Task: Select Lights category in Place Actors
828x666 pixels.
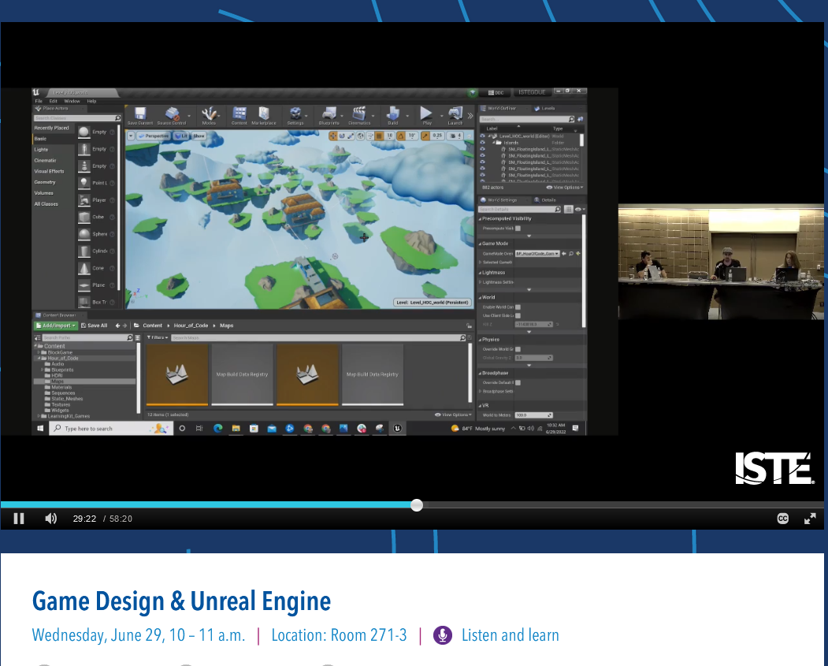Action: (x=41, y=150)
